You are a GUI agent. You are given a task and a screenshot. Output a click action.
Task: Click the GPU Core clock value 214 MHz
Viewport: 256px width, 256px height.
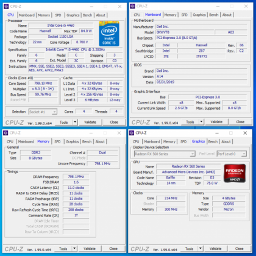point(171,198)
